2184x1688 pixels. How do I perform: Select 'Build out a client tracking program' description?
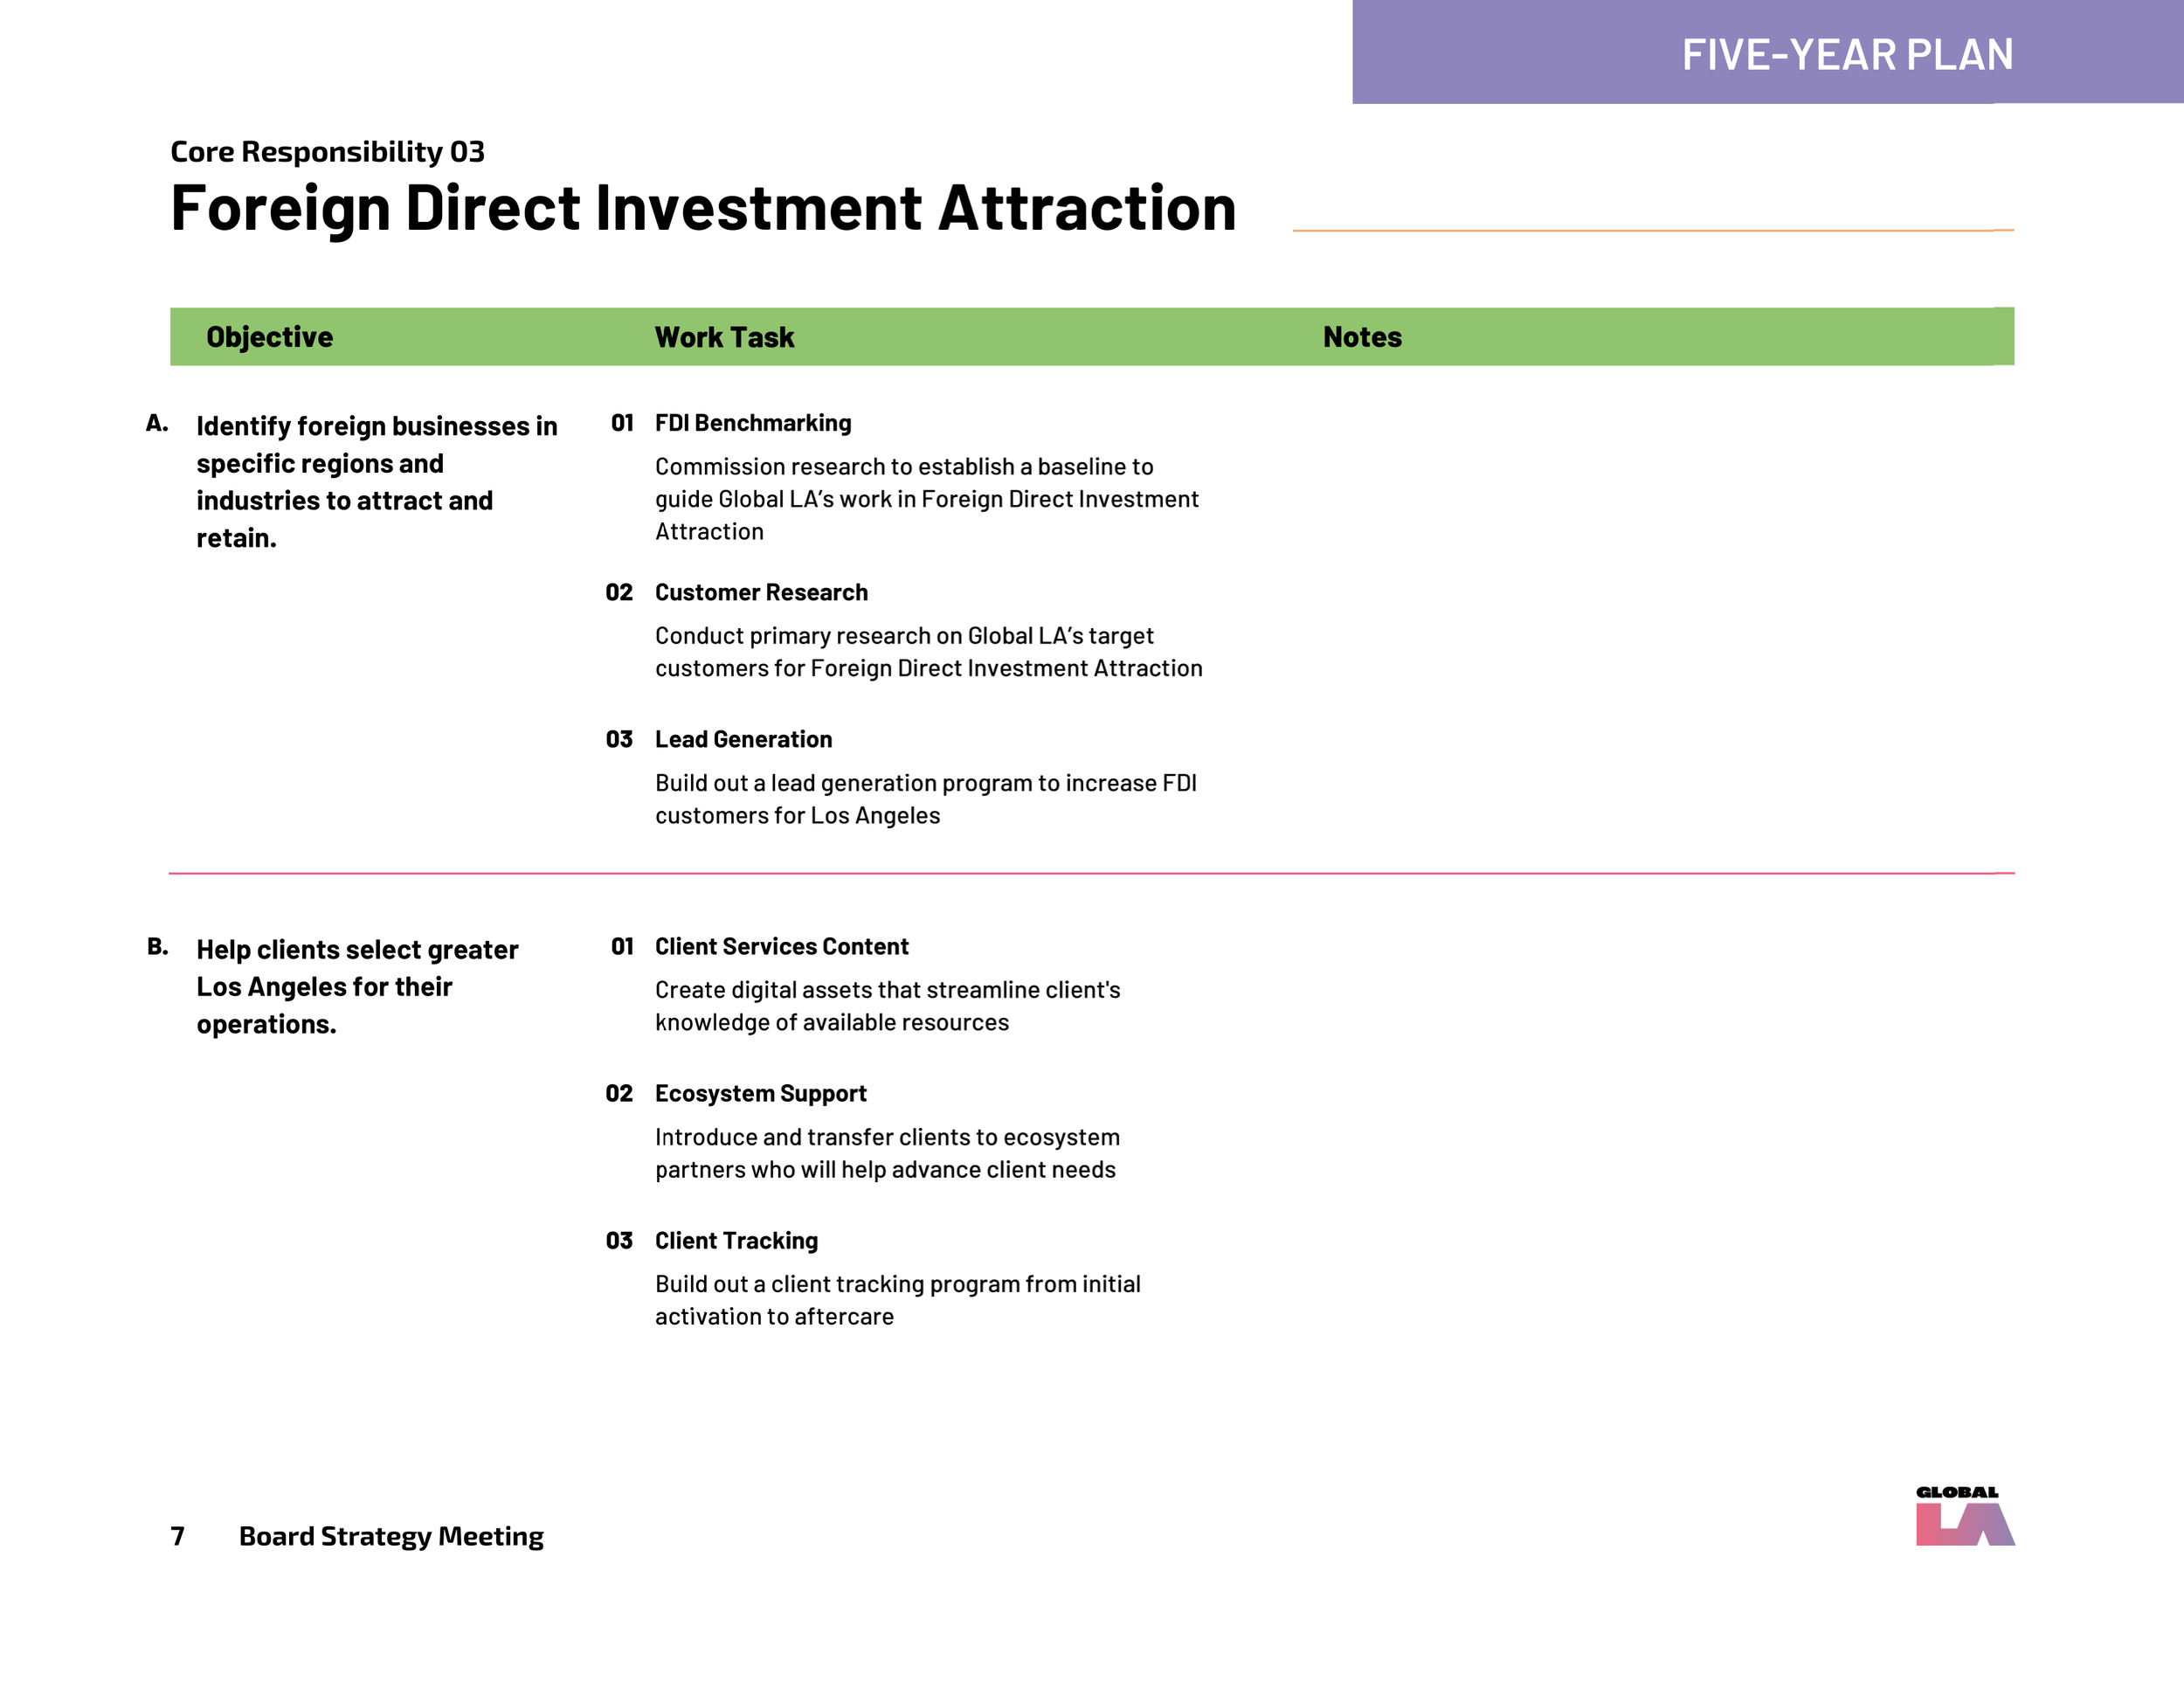click(x=898, y=1300)
